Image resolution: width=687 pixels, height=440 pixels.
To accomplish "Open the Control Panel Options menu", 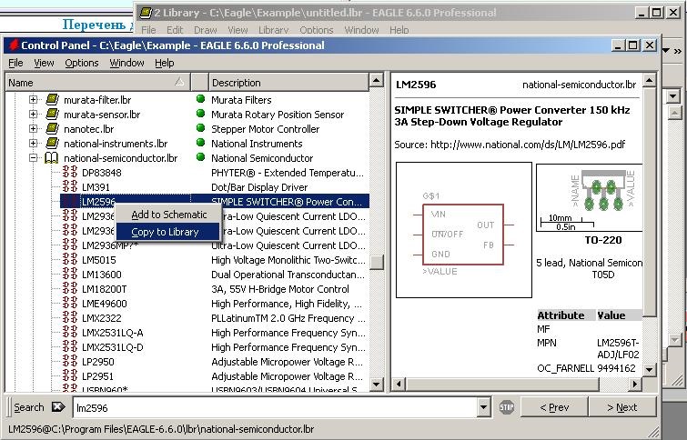I will [82, 63].
